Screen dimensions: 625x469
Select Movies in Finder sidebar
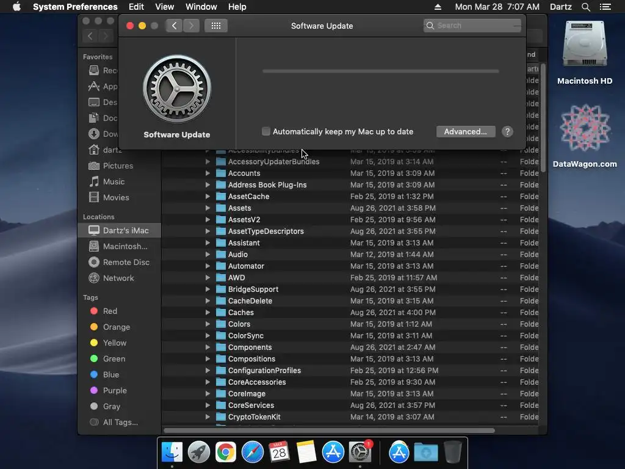[116, 197]
